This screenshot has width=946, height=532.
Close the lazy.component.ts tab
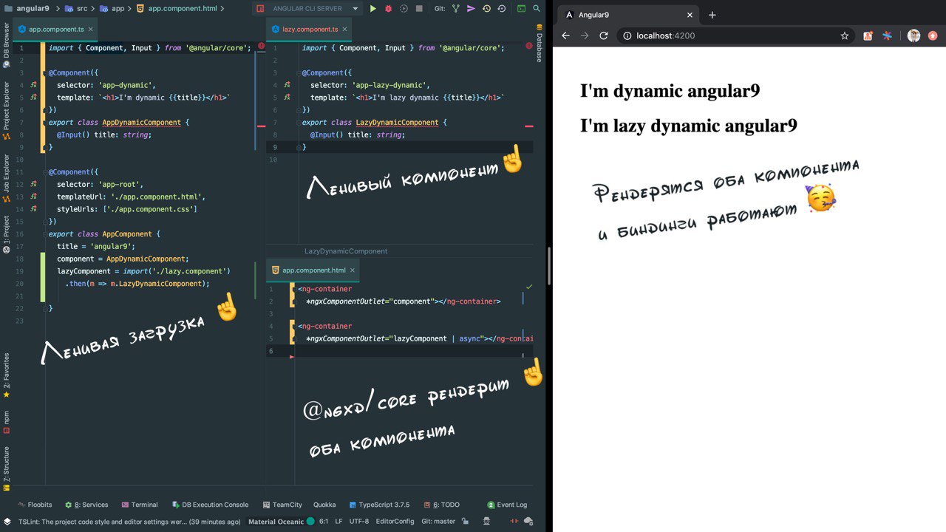(344, 29)
